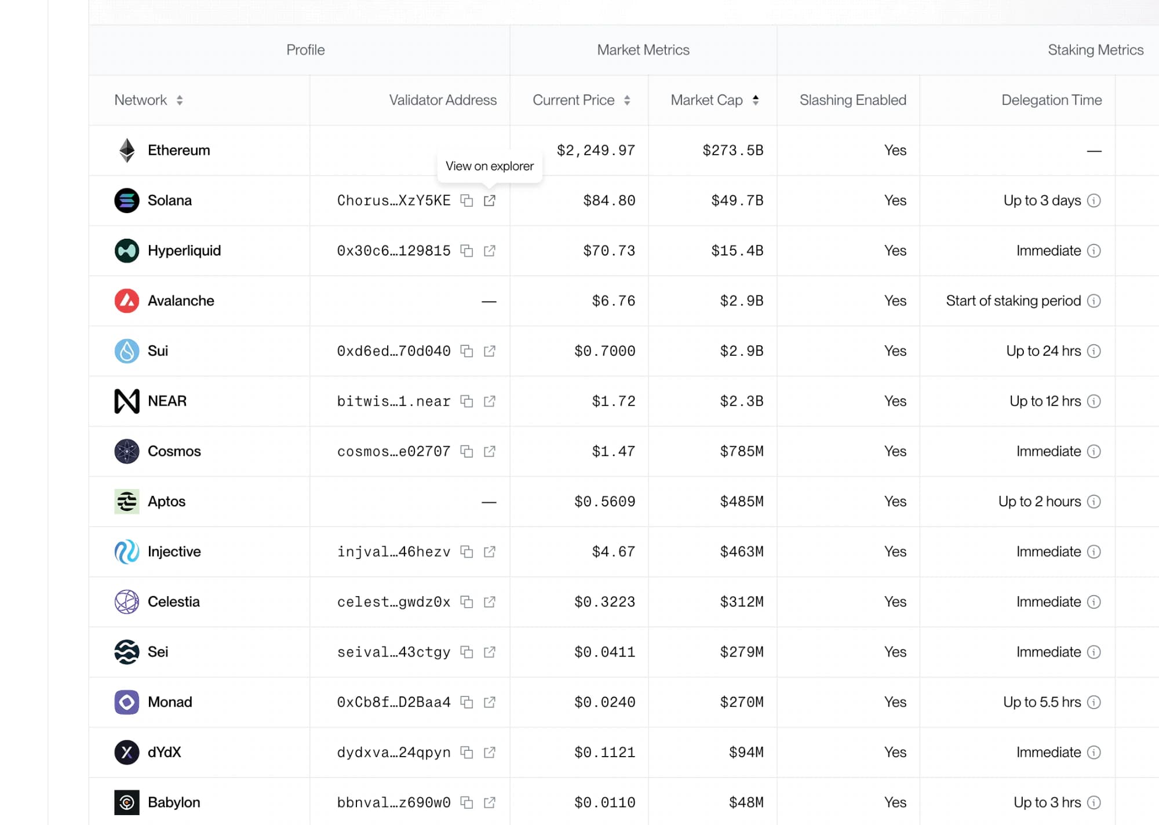Open Sui validator explorer link icon

click(490, 351)
